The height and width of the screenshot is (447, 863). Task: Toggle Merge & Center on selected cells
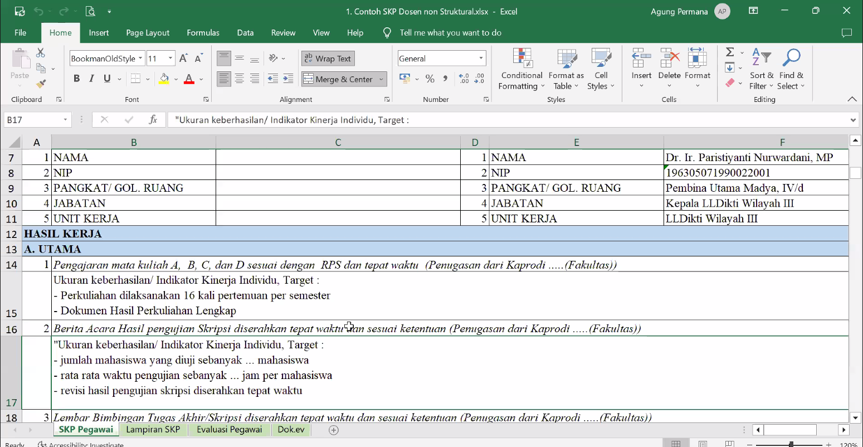point(339,79)
